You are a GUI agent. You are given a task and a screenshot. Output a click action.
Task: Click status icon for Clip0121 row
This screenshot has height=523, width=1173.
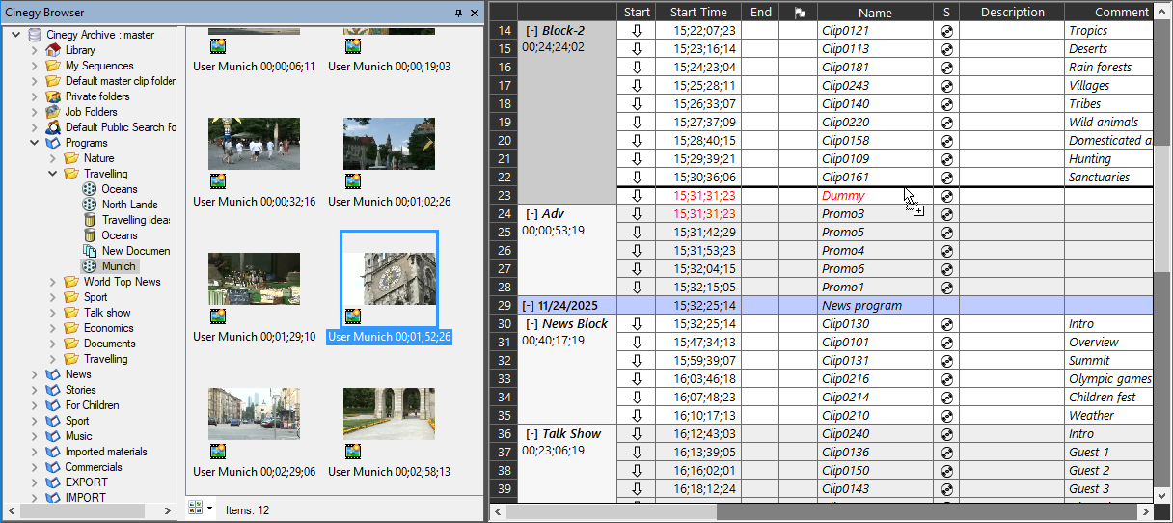click(x=946, y=31)
